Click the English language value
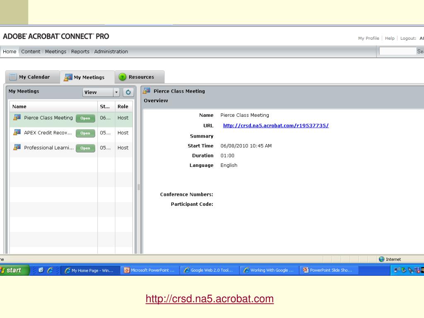This screenshot has height=318, width=424. point(229,165)
